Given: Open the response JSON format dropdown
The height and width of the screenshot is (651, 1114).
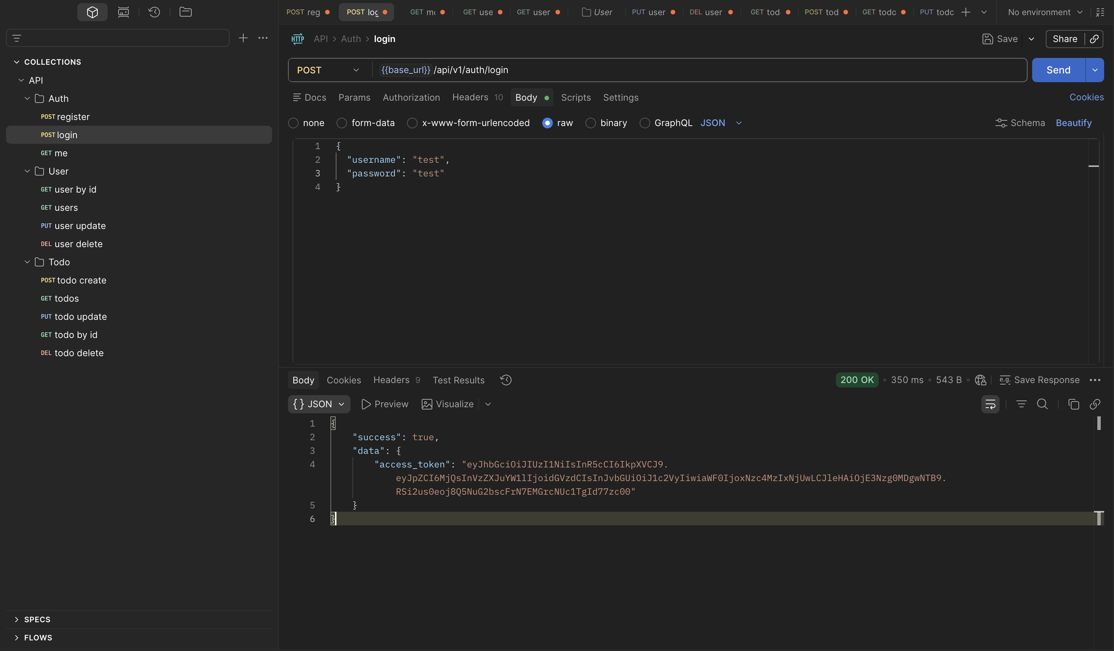Looking at the screenshot, I should [319, 404].
